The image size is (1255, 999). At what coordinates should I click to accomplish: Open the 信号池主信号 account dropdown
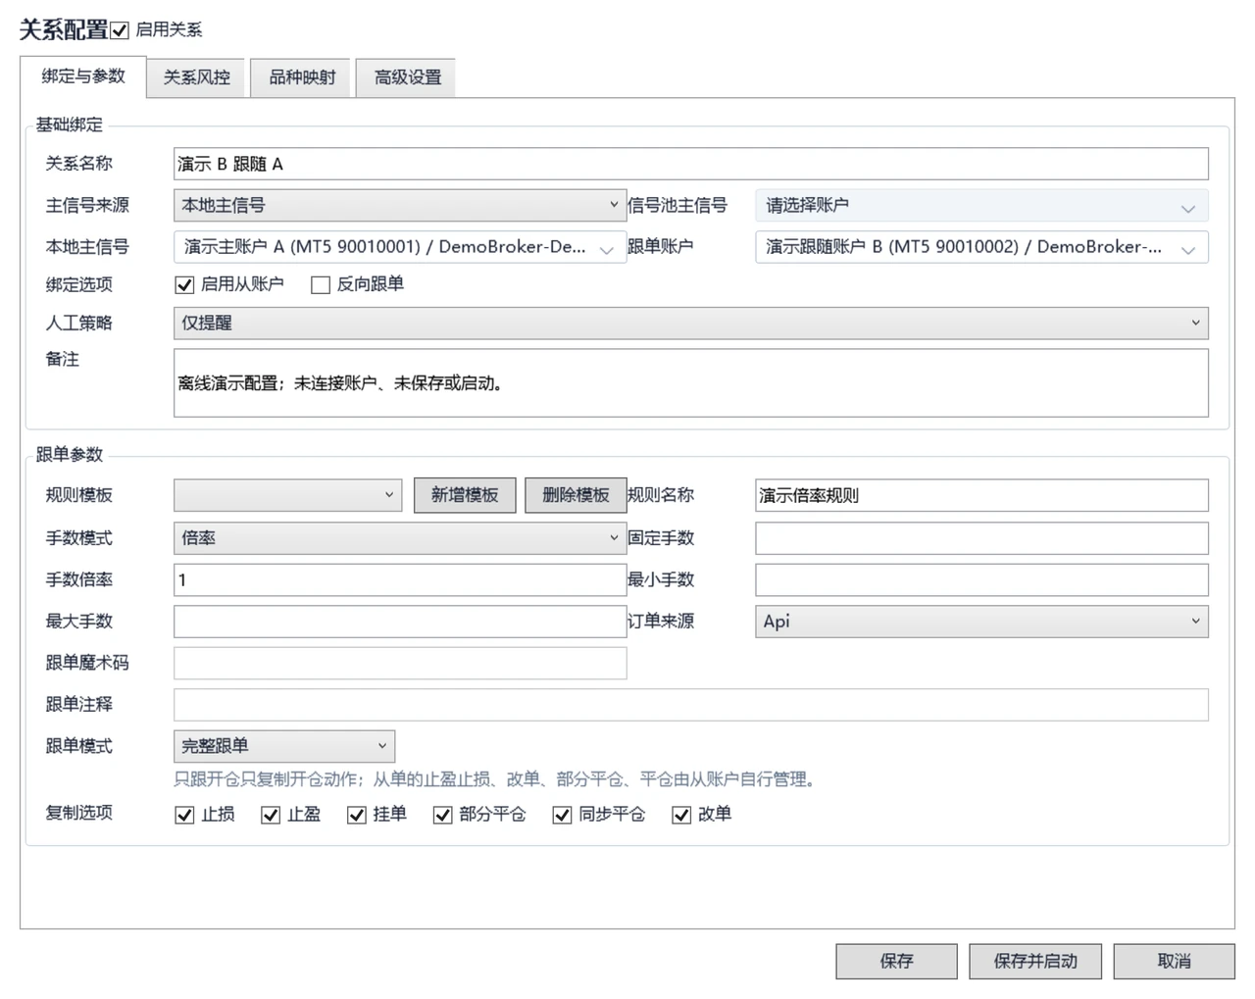tap(981, 206)
